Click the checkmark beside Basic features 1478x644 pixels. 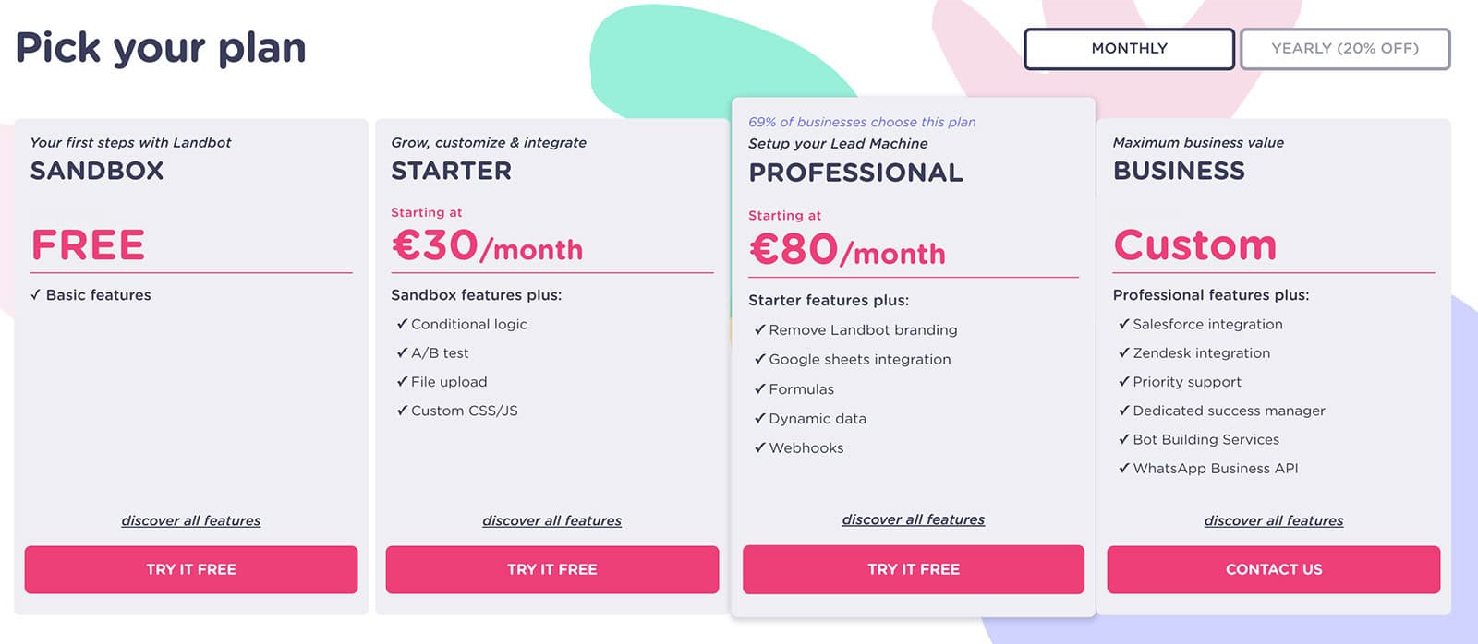(35, 295)
